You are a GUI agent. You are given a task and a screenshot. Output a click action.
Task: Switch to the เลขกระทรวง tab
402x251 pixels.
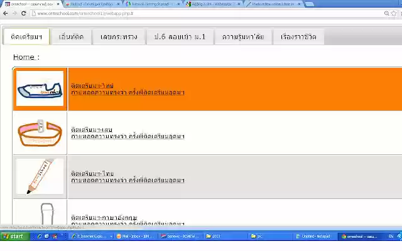(119, 36)
